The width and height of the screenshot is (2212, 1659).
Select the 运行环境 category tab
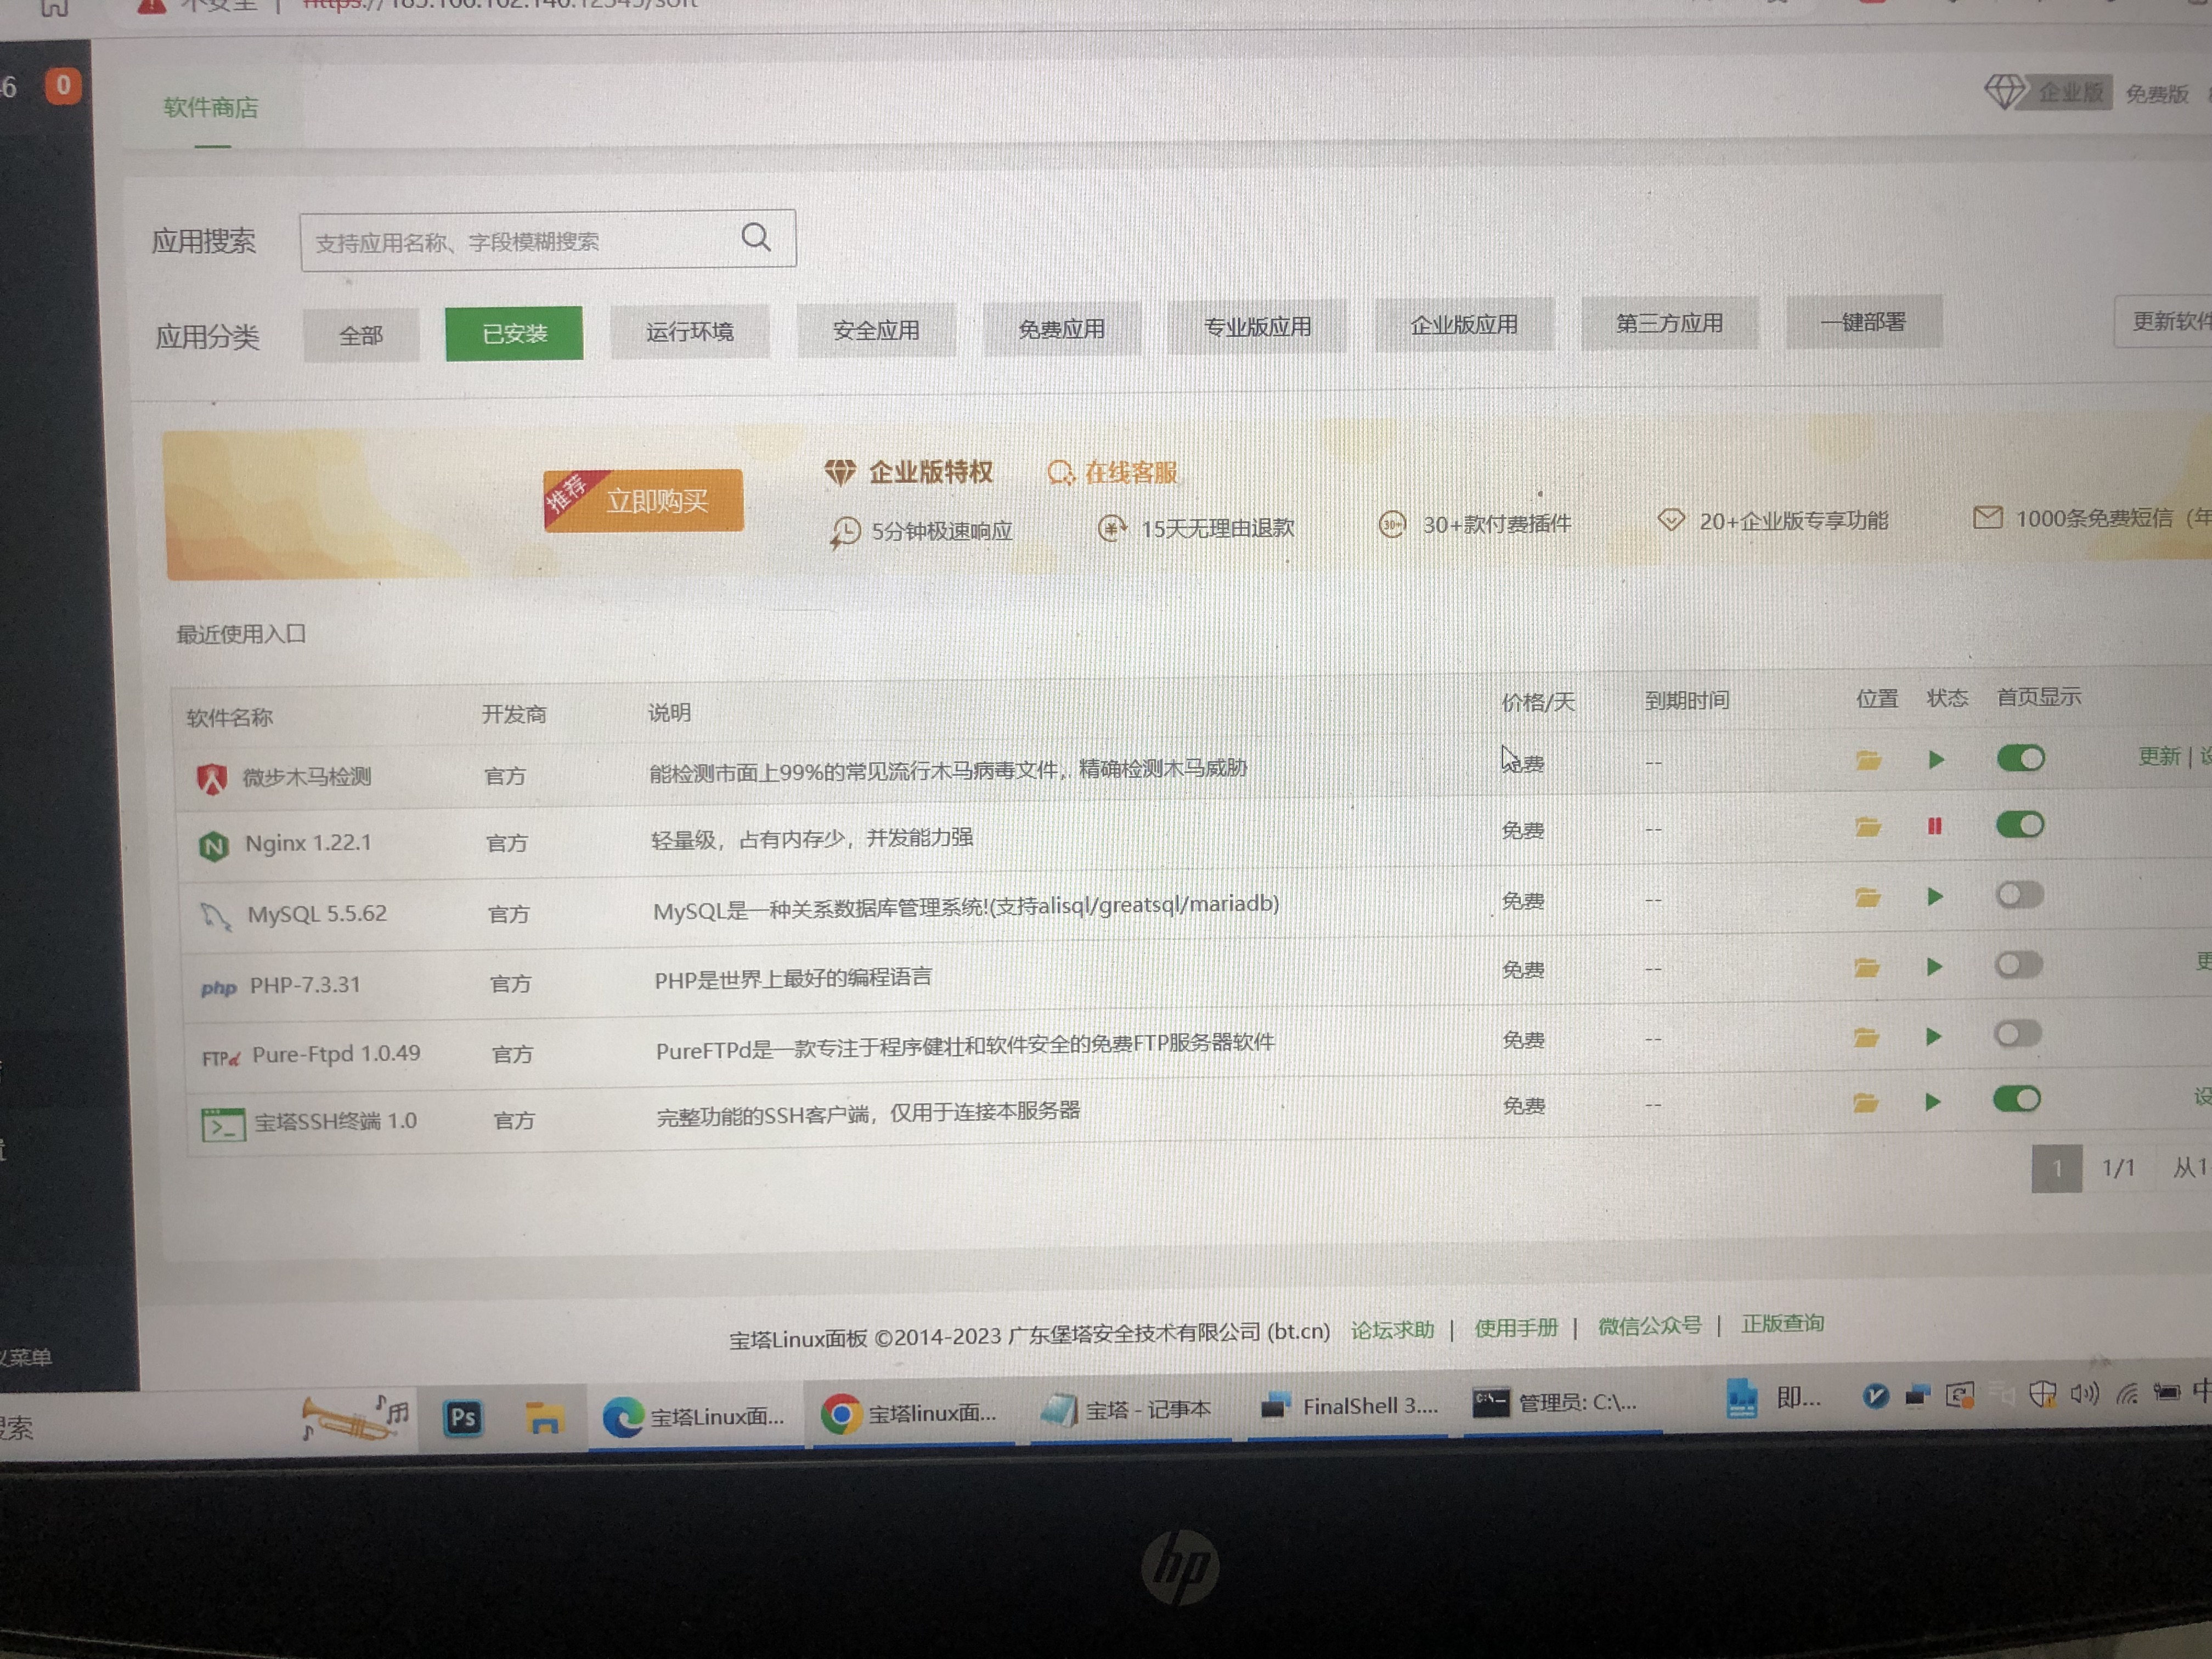coord(689,332)
